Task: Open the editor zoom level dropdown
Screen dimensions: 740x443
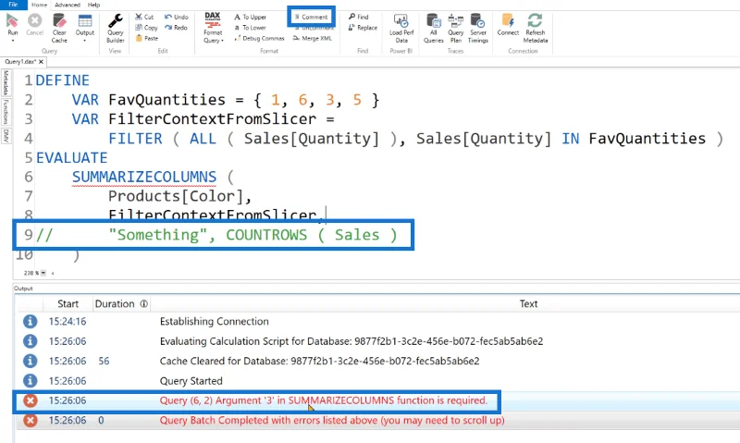Action: (43, 273)
